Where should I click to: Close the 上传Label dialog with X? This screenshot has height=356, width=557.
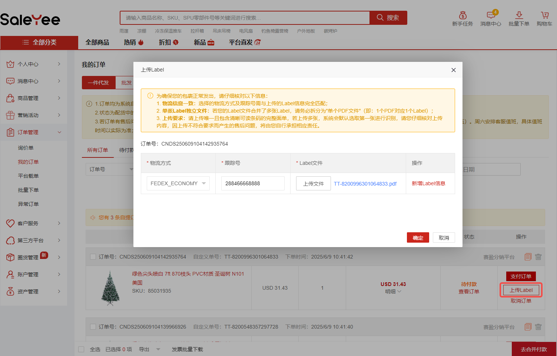click(x=453, y=70)
